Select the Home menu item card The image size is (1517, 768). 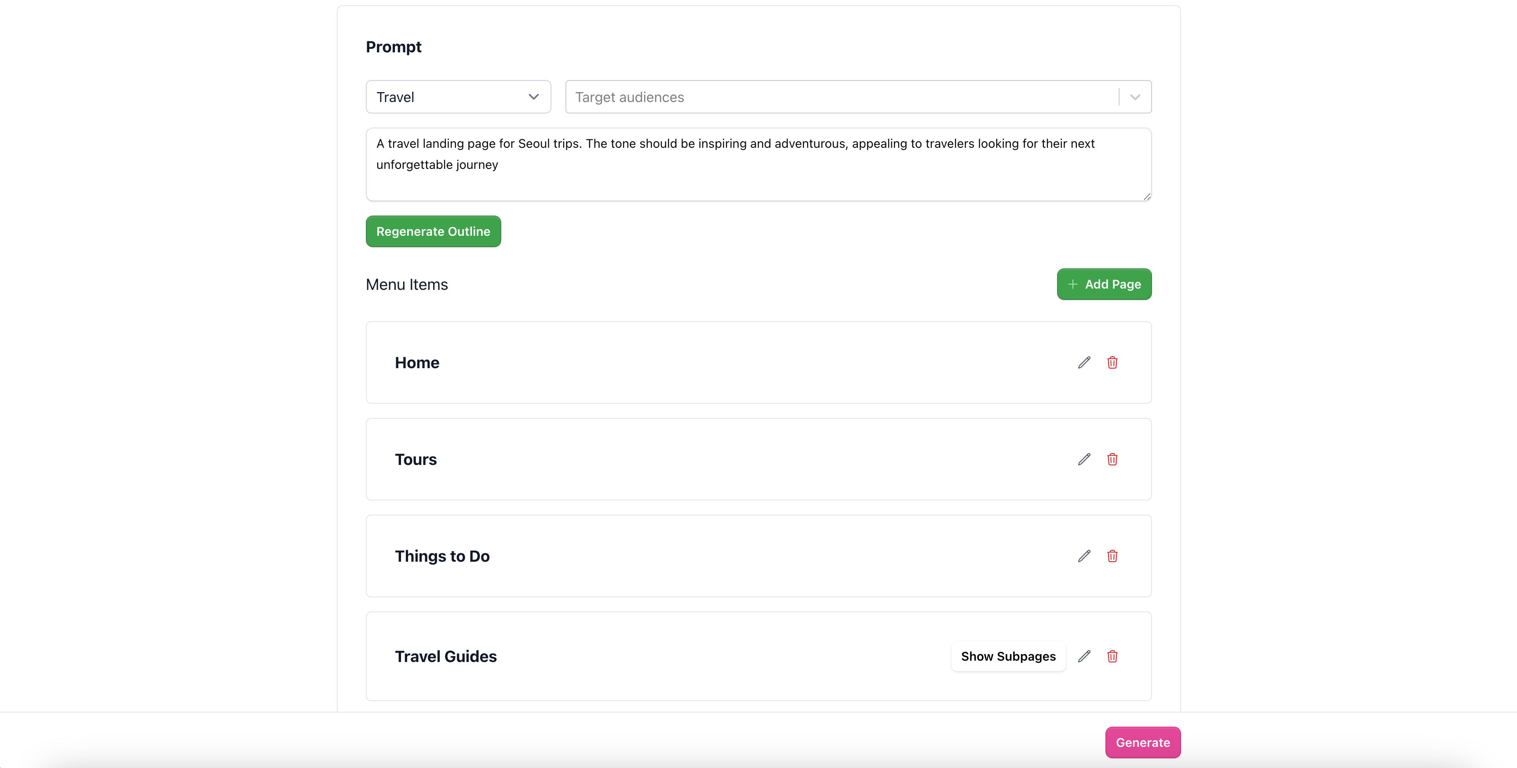(707, 362)
